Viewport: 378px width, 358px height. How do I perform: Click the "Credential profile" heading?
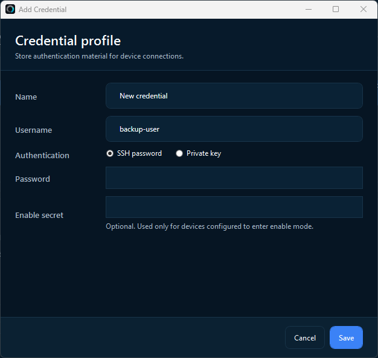pyautogui.click(x=68, y=40)
